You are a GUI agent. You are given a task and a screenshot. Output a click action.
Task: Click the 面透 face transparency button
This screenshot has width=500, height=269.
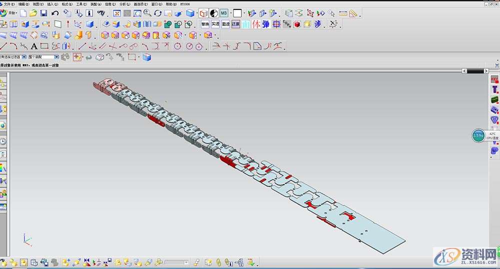tap(225, 24)
